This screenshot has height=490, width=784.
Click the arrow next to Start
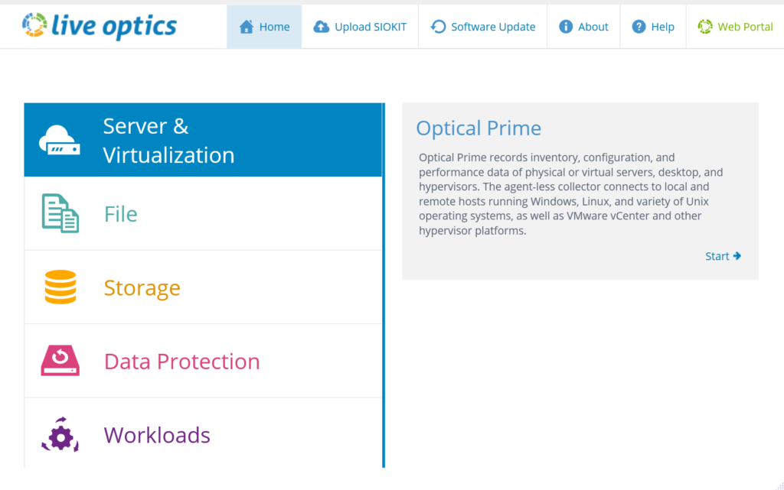737,256
